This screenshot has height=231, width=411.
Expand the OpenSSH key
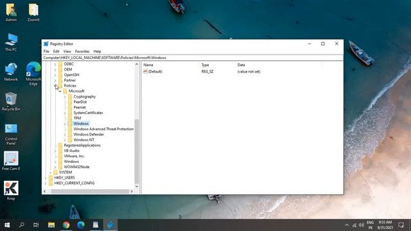pos(55,75)
